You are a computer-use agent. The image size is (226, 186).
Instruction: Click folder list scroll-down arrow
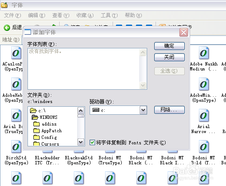point(81,142)
